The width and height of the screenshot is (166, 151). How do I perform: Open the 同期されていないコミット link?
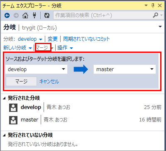86,39
